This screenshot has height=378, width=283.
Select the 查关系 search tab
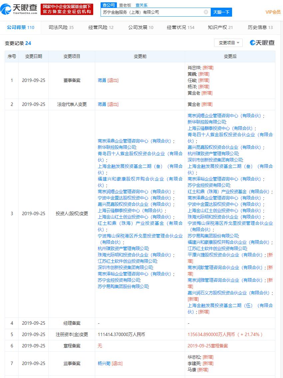[141, 5]
